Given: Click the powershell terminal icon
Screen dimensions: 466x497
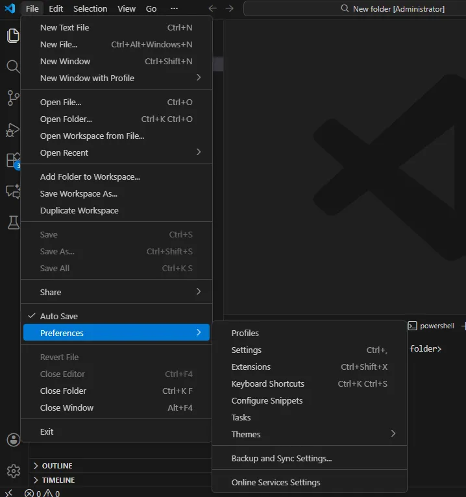Looking at the screenshot, I should pos(412,326).
